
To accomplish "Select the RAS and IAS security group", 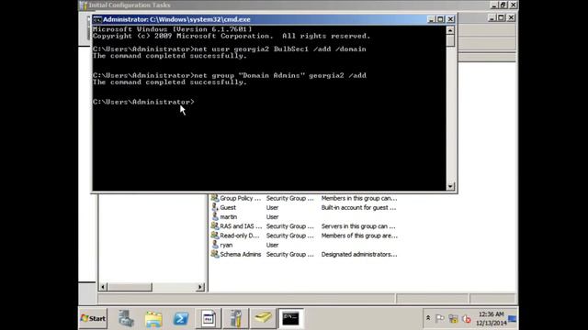I will click(304, 226).
